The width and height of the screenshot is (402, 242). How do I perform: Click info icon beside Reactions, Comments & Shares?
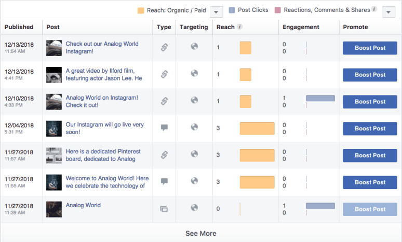374,10
